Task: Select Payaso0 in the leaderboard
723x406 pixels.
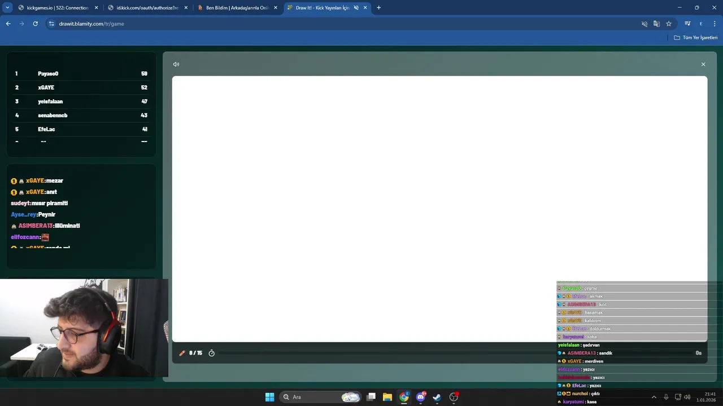Action: point(81,74)
